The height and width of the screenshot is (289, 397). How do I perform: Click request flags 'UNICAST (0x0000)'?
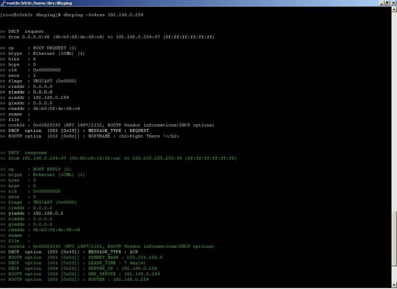[x=55, y=81]
